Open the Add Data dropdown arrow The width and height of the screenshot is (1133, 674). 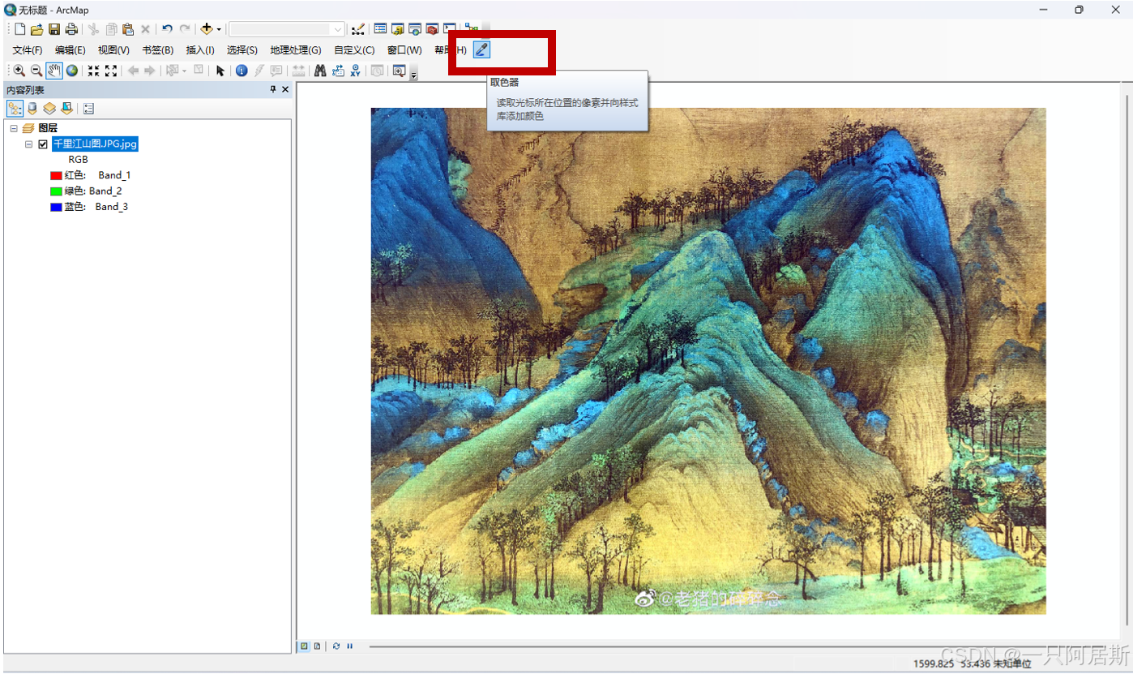(x=219, y=29)
